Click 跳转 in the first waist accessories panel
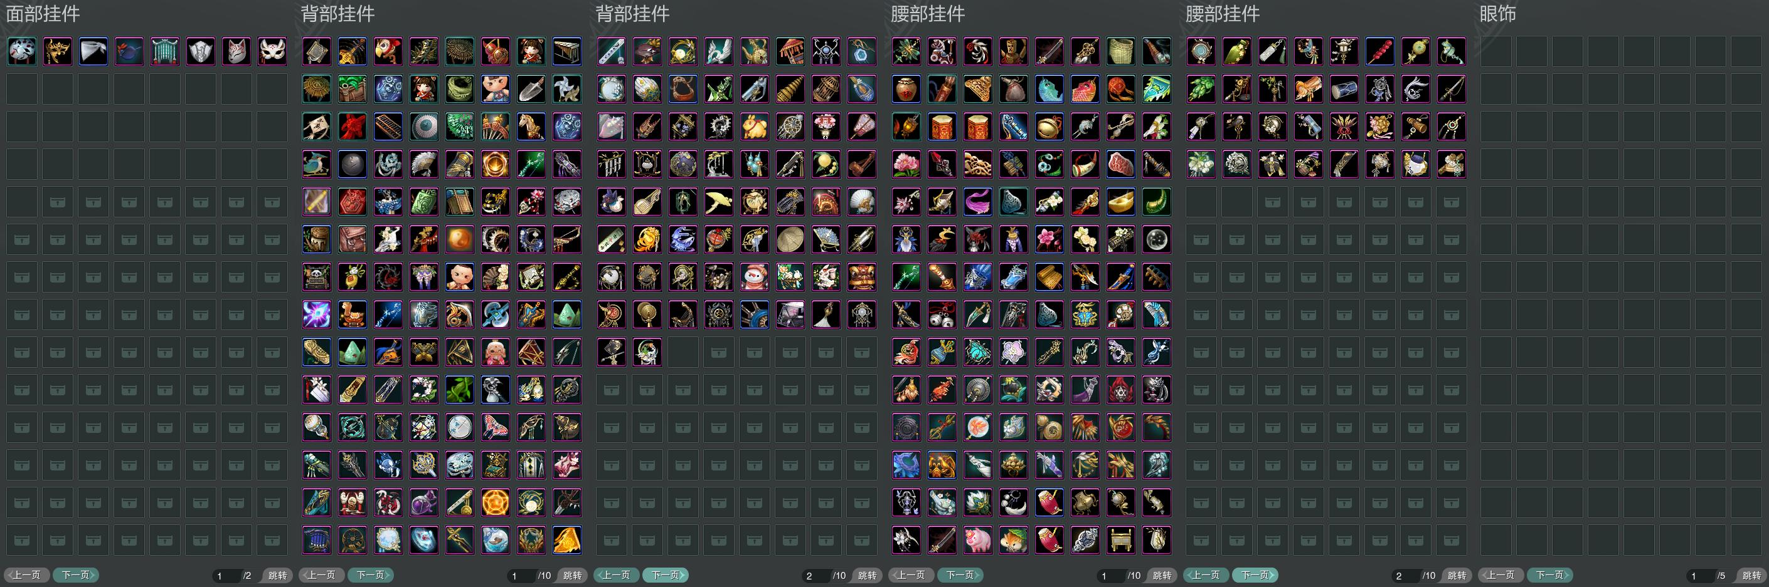 click(x=1162, y=575)
